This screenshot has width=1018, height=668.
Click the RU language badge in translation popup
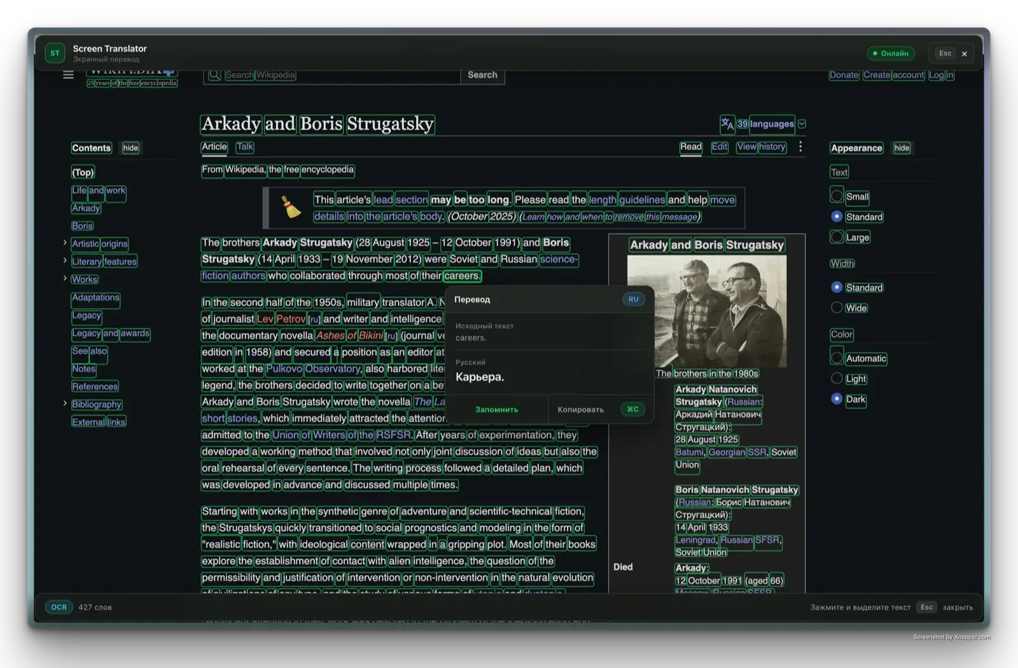click(x=633, y=299)
